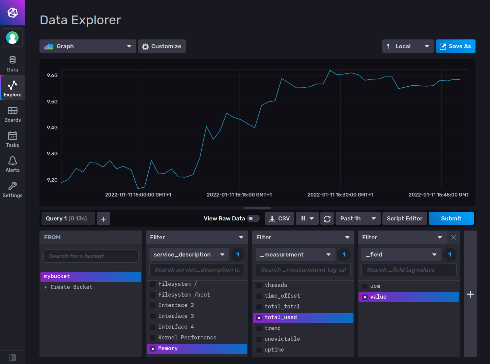Select the Boards icon in sidebar
The image size is (490, 364).
pyautogui.click(x=12, y=114)
